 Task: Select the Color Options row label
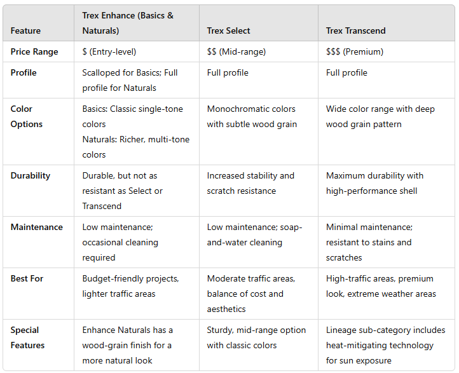[27, 116]
